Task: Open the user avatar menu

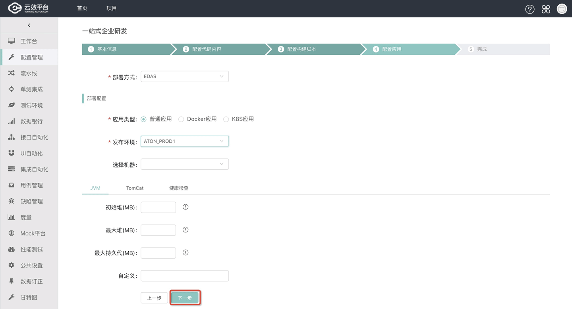Action: click(562, 9)
